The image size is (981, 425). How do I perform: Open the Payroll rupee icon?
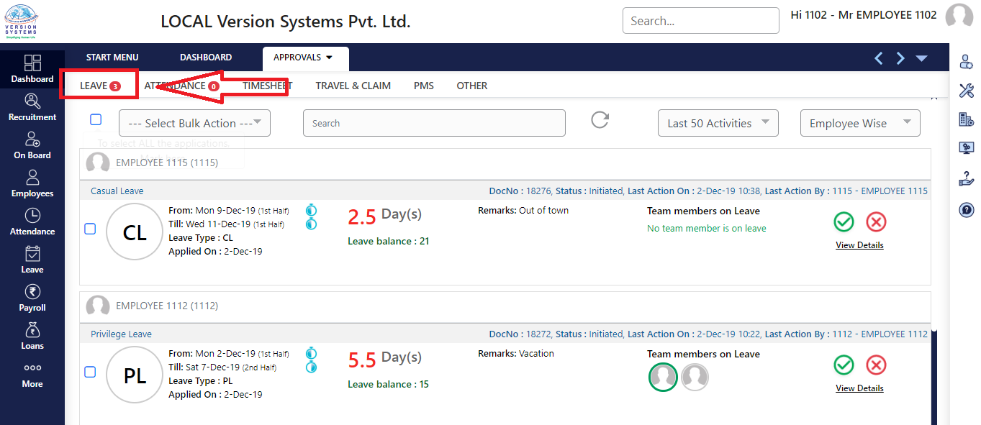[32, 298]
